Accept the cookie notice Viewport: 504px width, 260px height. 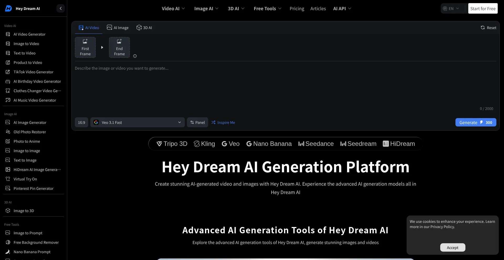[x=453, y=247]
